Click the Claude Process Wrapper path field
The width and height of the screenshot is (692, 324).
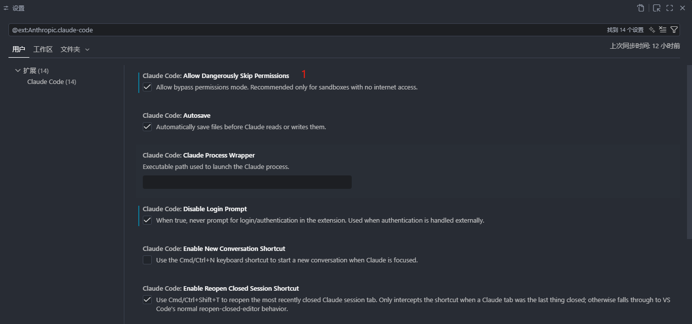[x=247, y=182]
